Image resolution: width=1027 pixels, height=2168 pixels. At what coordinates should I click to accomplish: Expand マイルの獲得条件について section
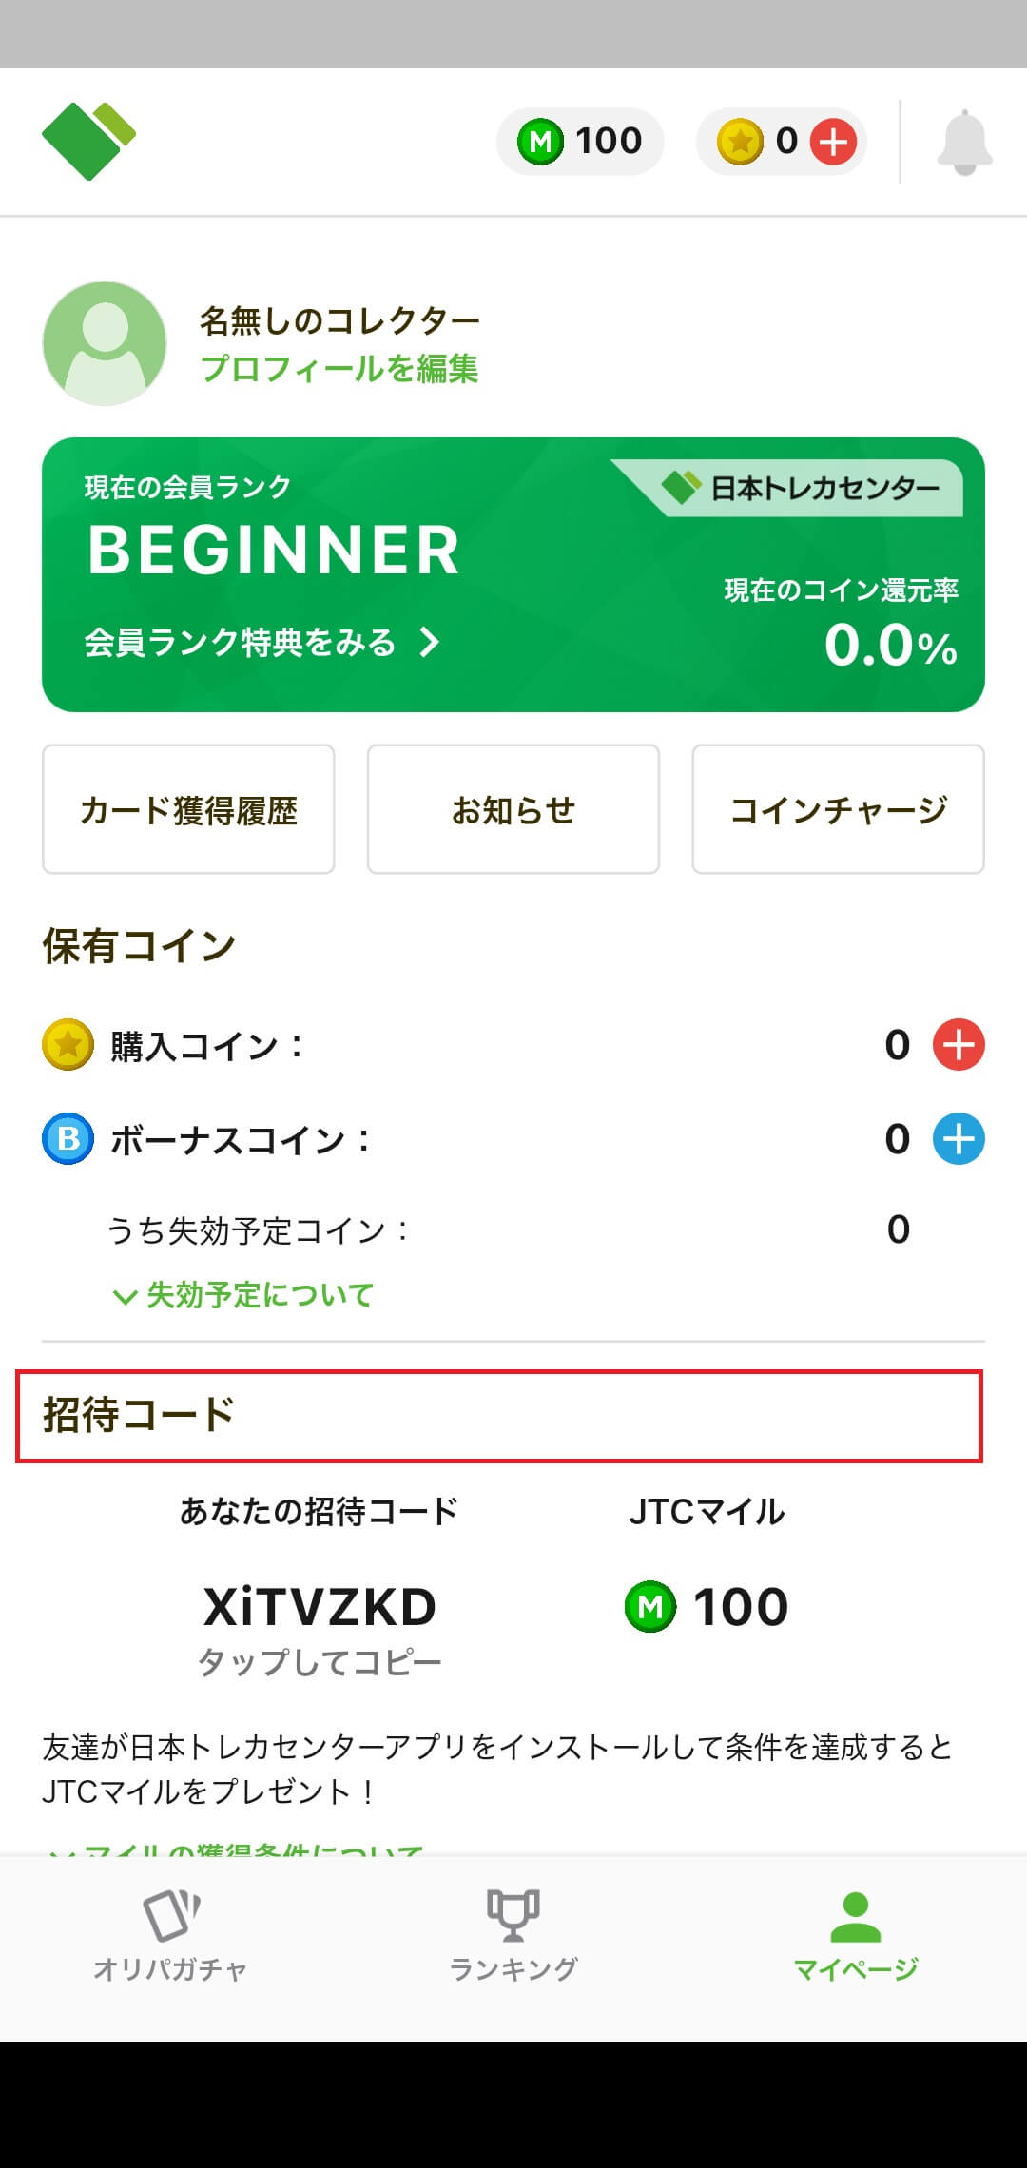point(238,1847)
